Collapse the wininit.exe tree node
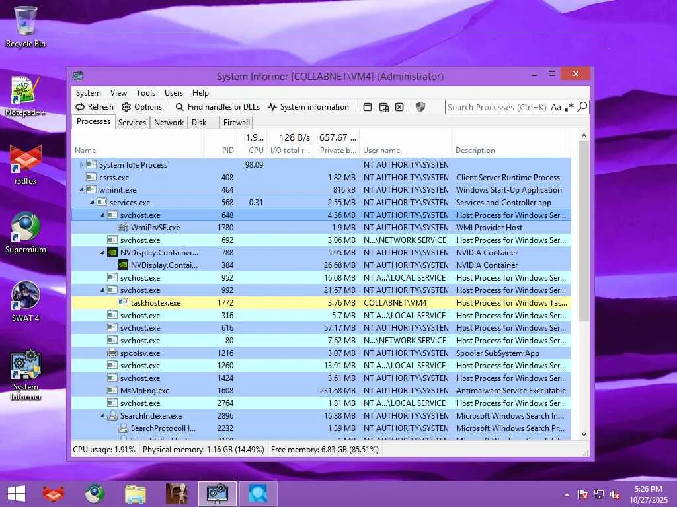Image resolution: width=677 pixels, height=507 pixels. 81,189
